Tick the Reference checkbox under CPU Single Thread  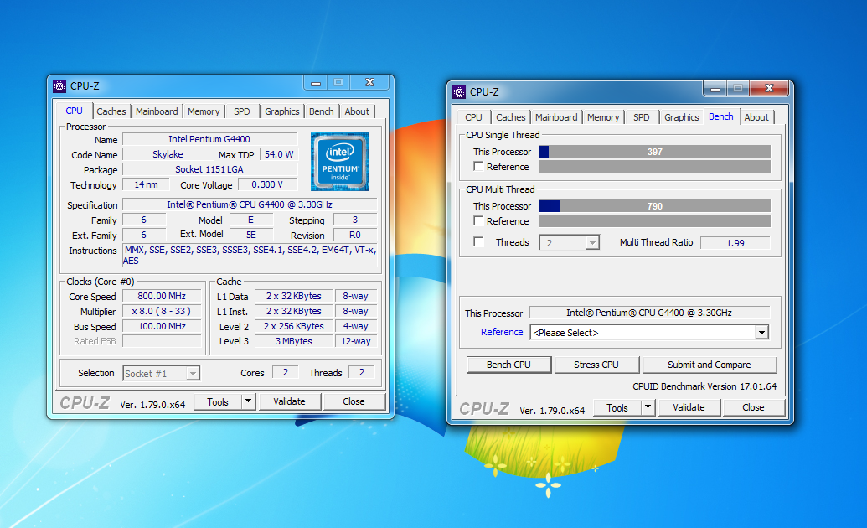point(479,166)
